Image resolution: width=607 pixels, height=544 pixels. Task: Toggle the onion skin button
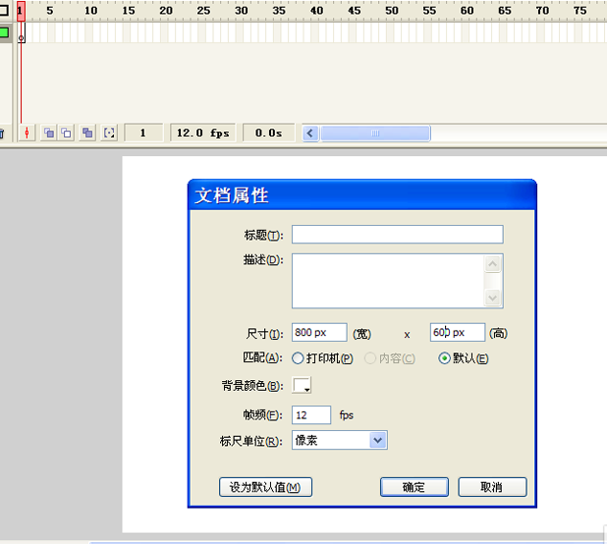point(49,134)
